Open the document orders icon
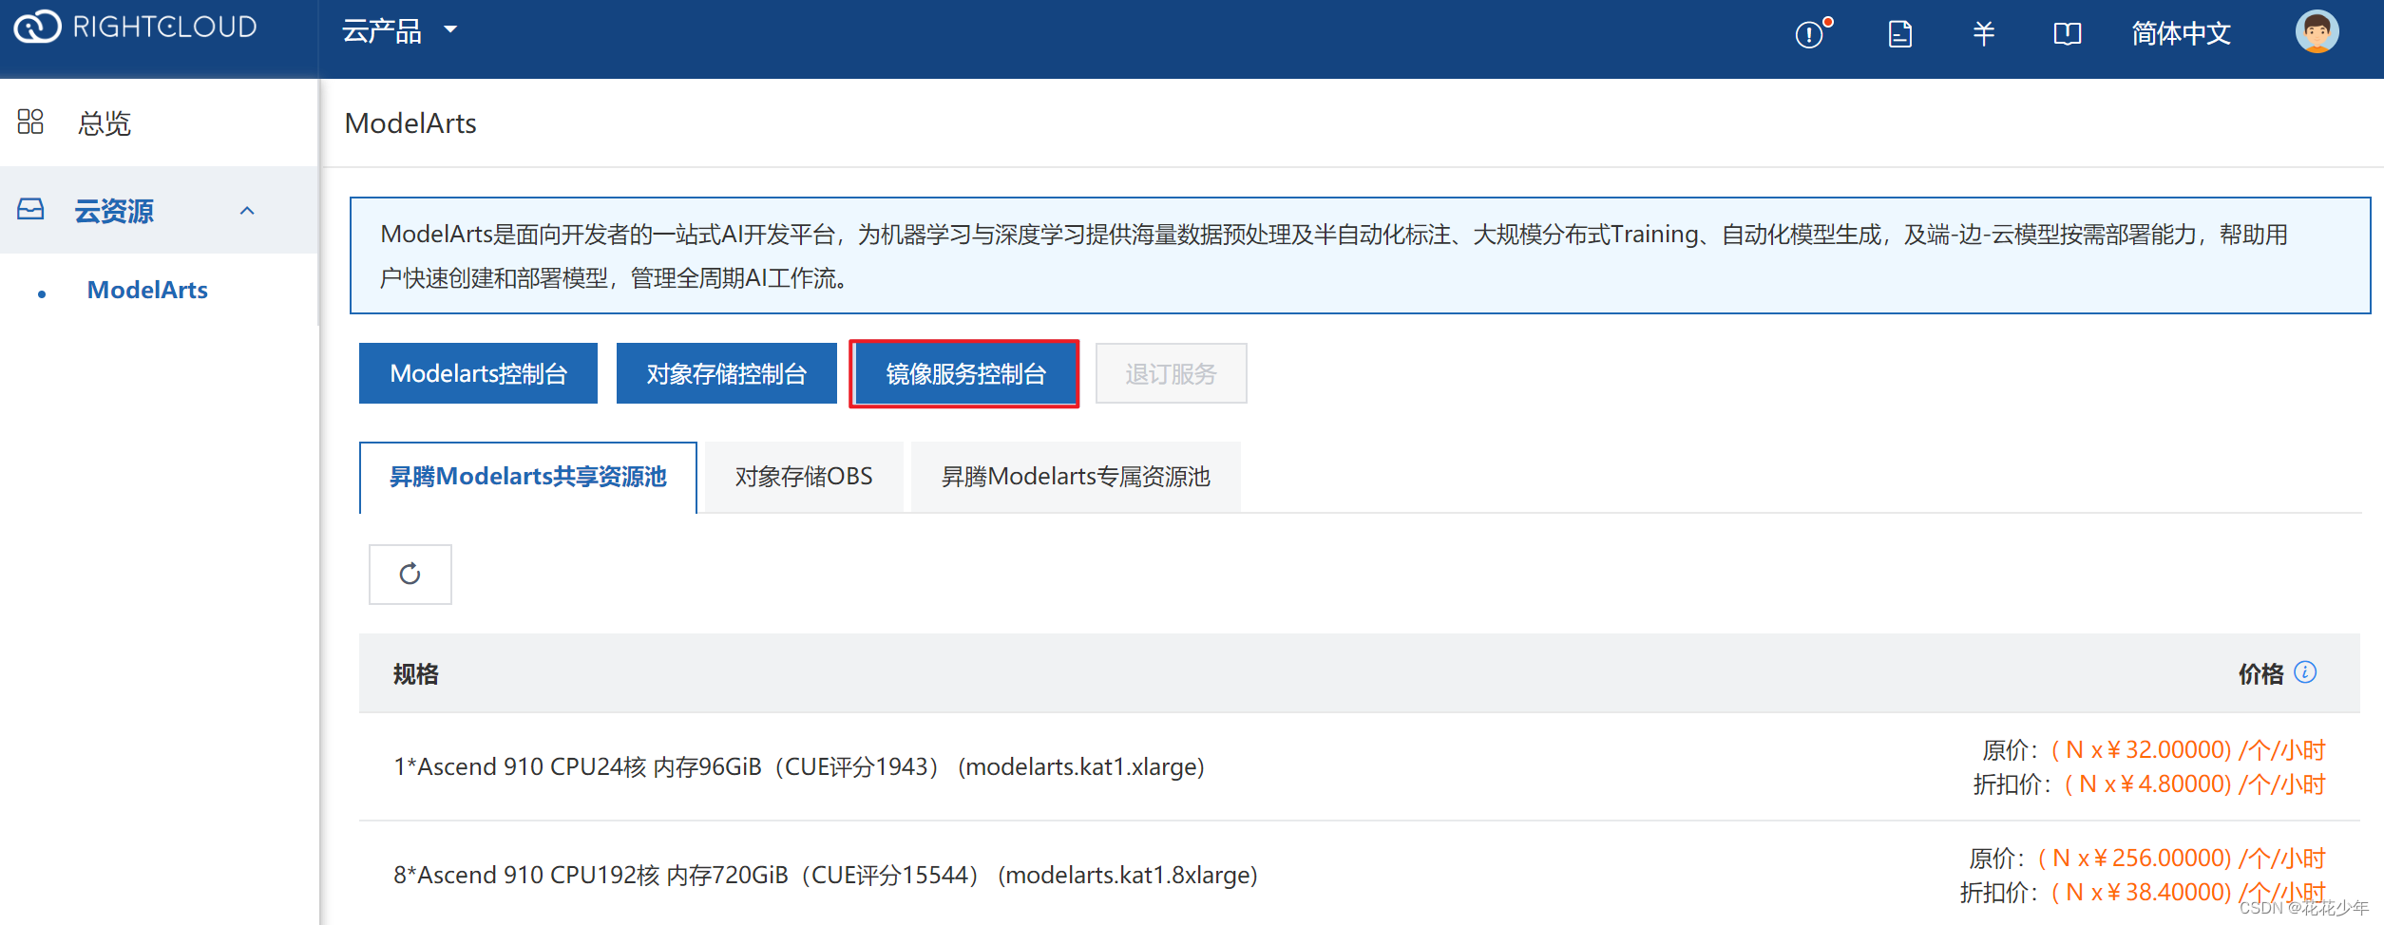This screenshot has width=2384, height=925. 1899,34
